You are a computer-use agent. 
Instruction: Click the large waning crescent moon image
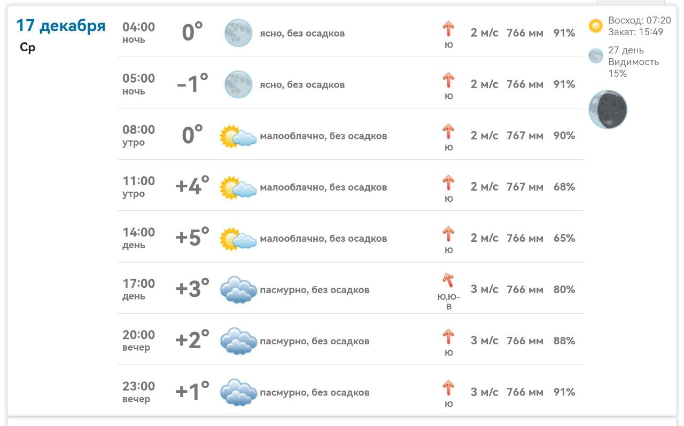[608, 109]
